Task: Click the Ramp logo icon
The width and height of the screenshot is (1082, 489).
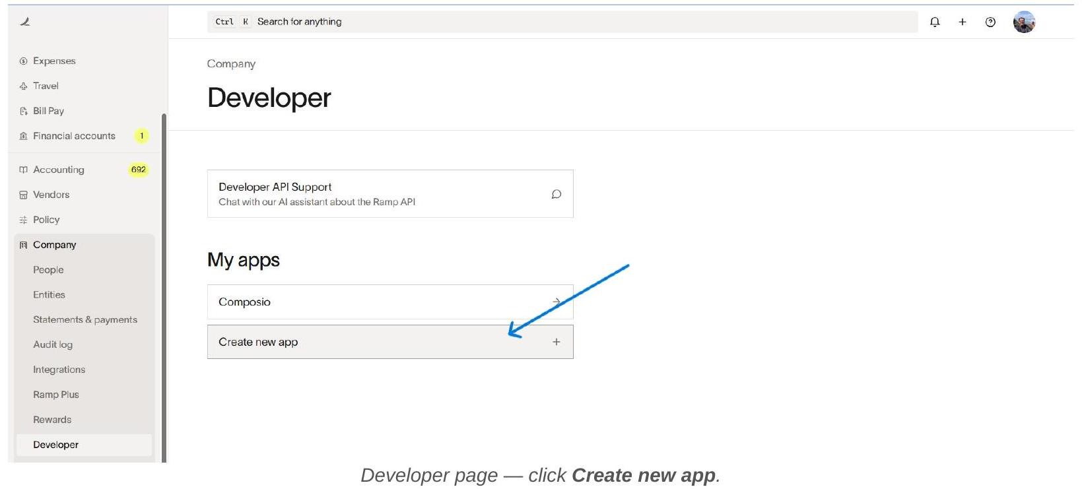Action: click(x=25, y=22)
